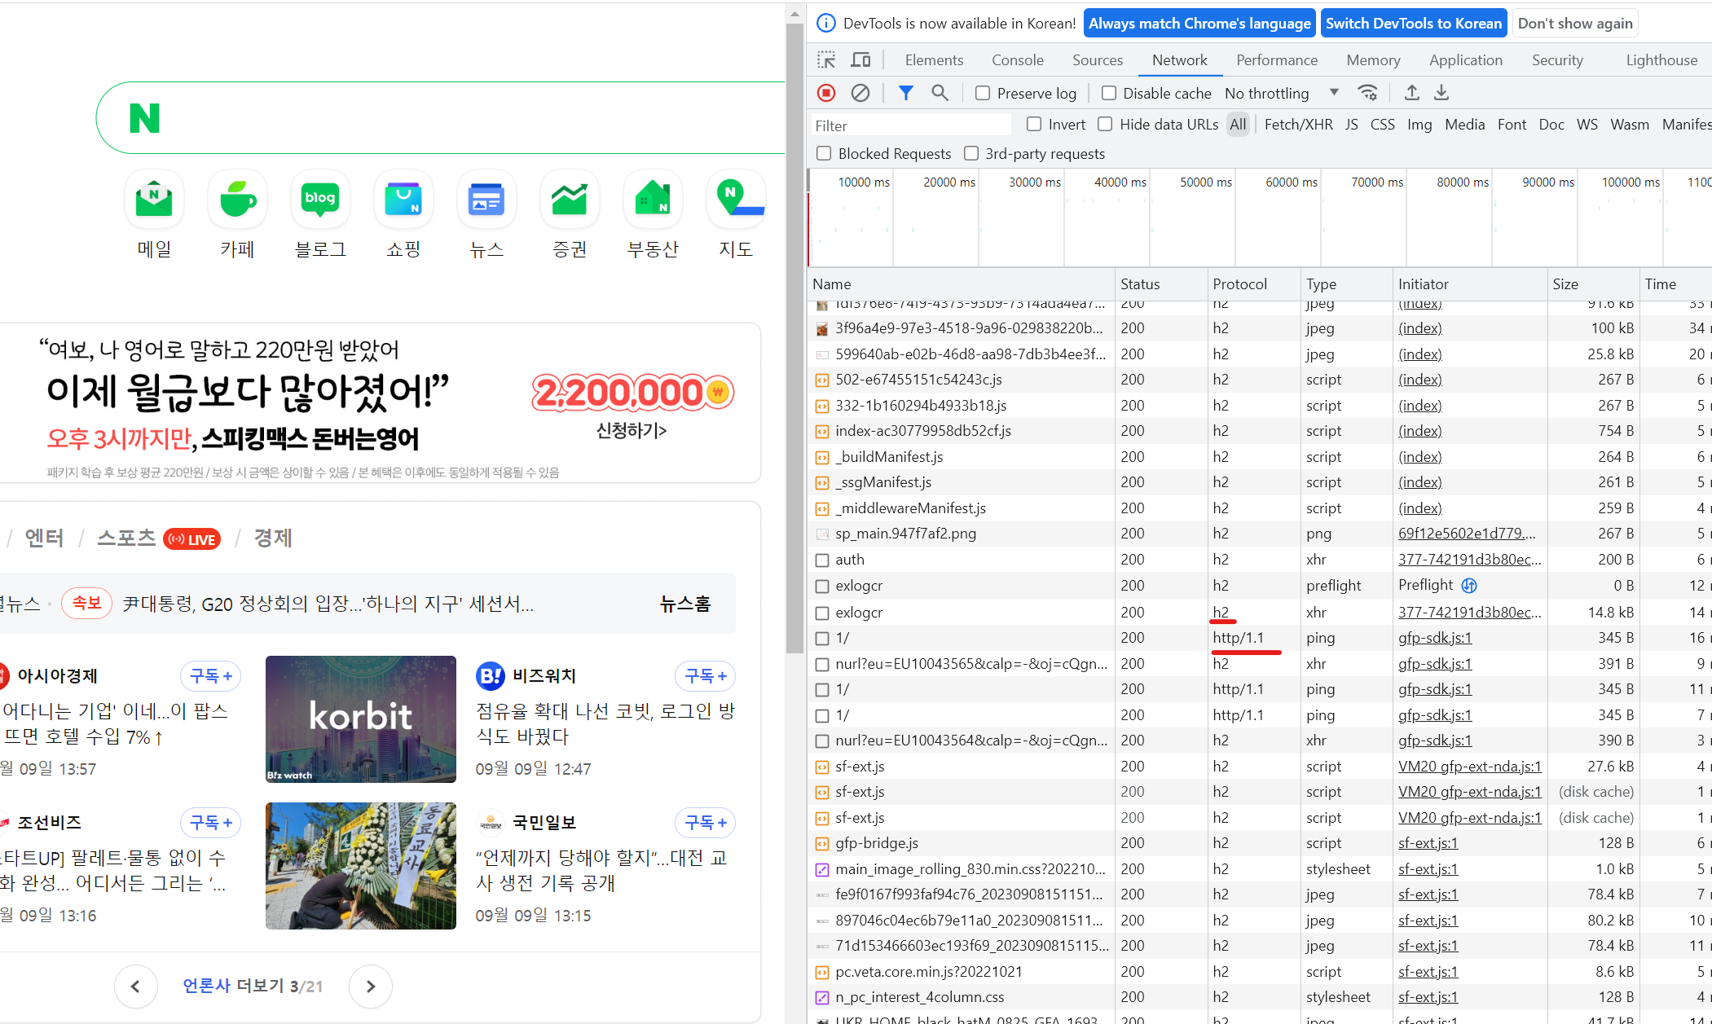1712x1024 pixels.
Task: Open the network conditions wifi icon
Action: pyautogui.click(x=1367, y=93)
